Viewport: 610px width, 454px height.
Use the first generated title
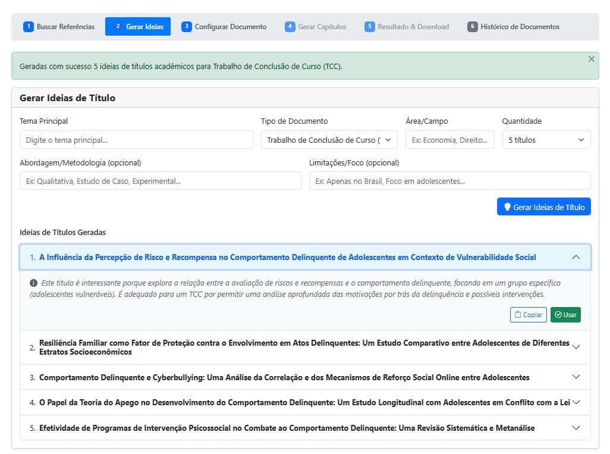pos(565,315)
